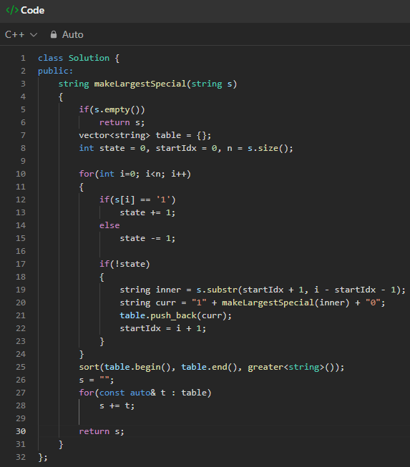
Task: Click 'vector<string> table = {};' line
Action: point(145,135)
